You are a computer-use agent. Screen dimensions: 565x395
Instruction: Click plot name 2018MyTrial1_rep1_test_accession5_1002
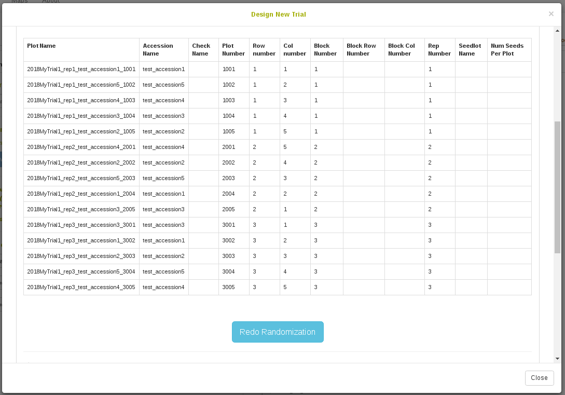coord(81,85)
